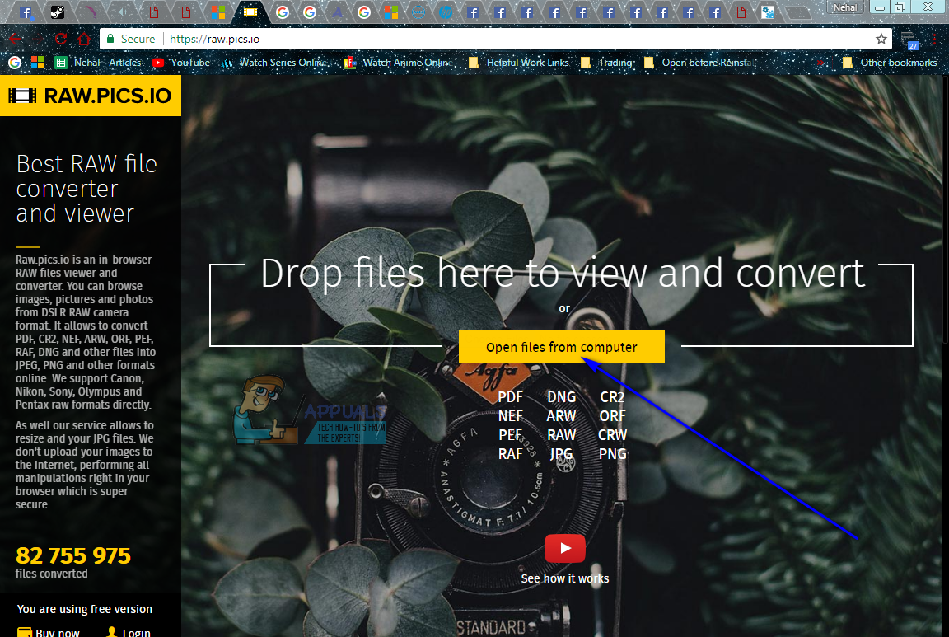The width and height of the screenshot is (949, 637).
Task: Click the Login link
Action: click(134, 631)
